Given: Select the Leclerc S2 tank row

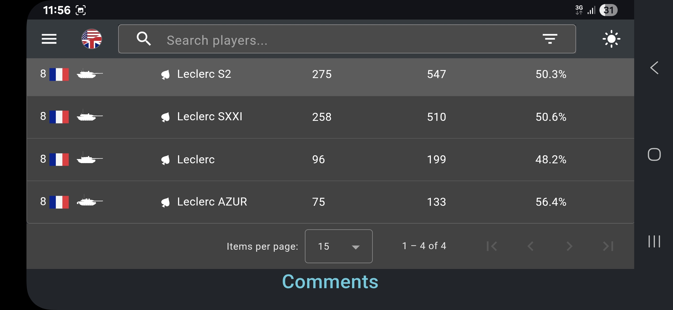Looking at the screenshot, I should click(x=330, y=75).
